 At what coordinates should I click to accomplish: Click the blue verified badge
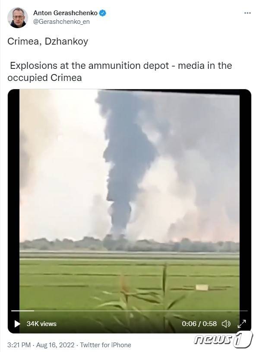(102, 13)
